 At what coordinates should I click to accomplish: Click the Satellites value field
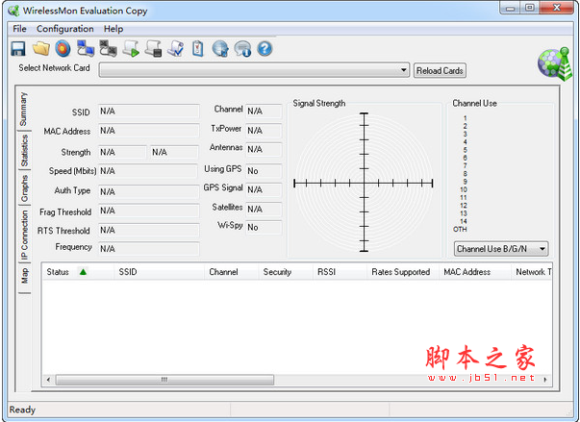pos(264,210)
